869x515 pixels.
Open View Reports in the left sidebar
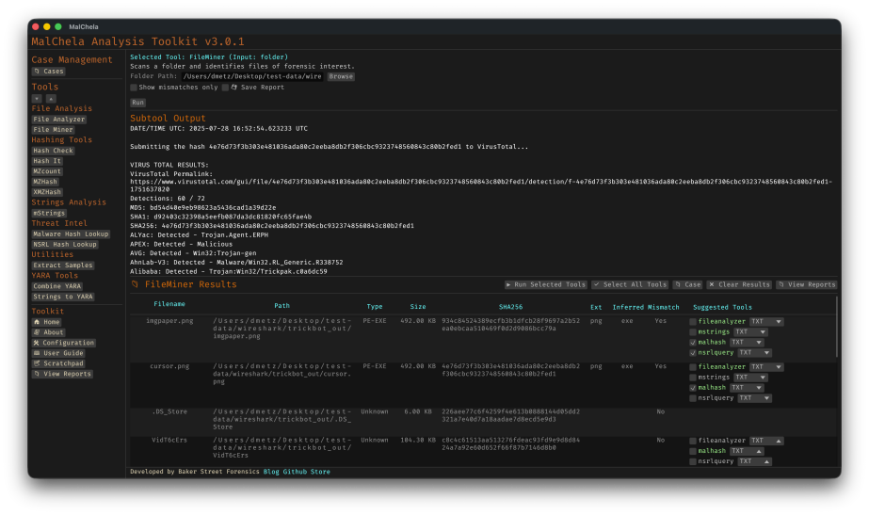(x=62, y=374)
